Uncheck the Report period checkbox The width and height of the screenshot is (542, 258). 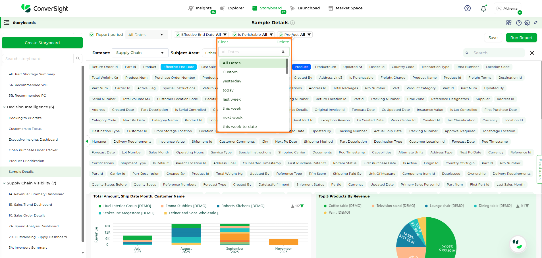[92, 35]
